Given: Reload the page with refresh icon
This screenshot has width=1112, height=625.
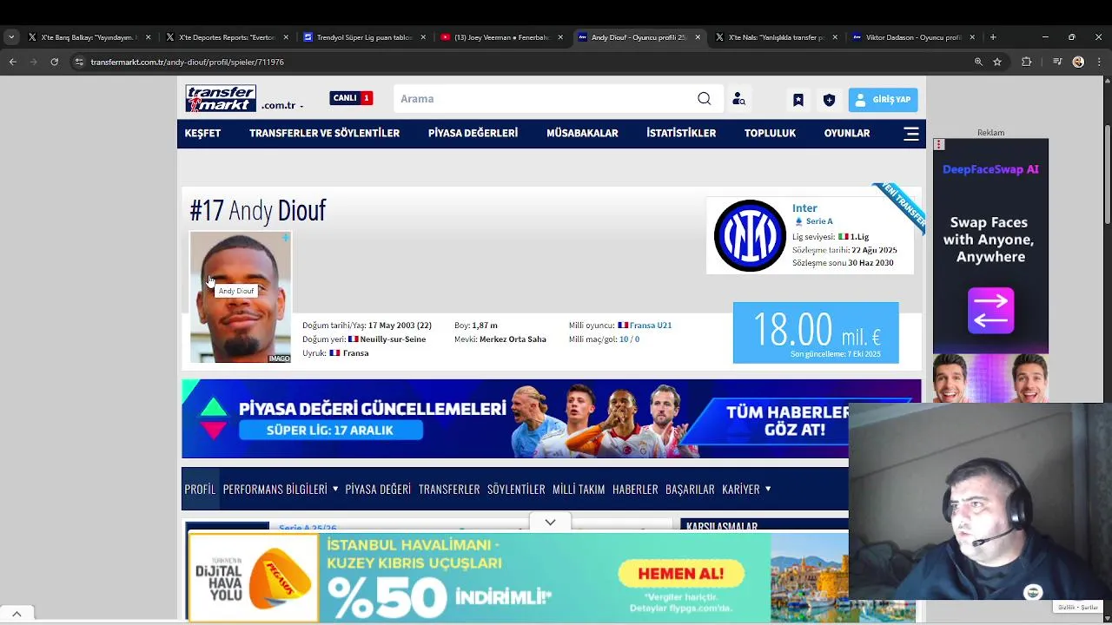Looking at the screenshot, I should pos(54,62).
